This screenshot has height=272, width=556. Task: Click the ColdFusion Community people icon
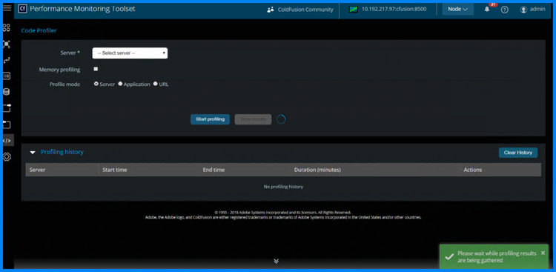271,10
